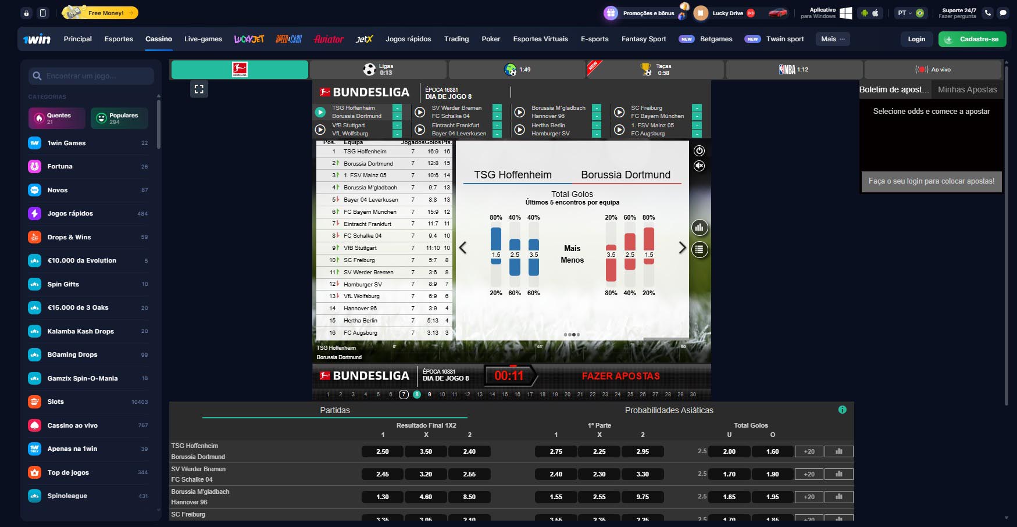1017x527 pixels.
Task: Open the live chat support icon
Action: click(x=1003, y=13)
